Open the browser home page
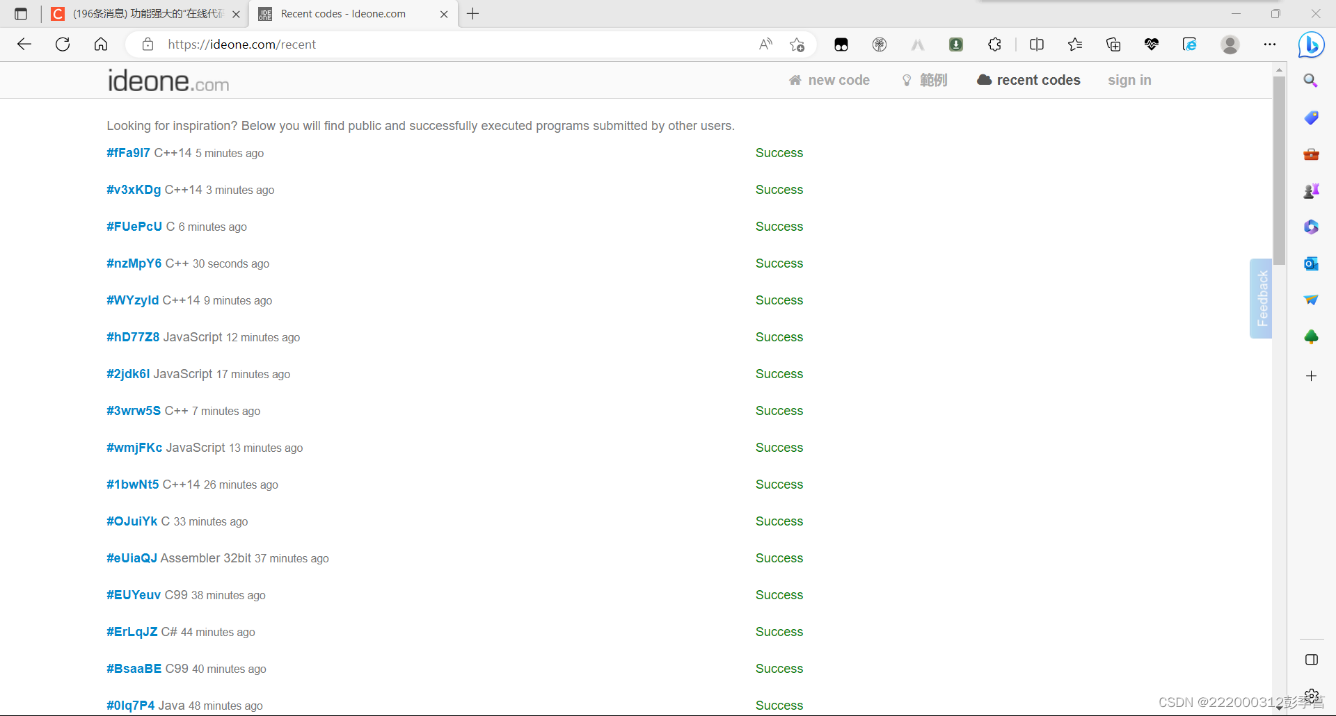The height and width of the screenshot is (716, 1336). point(101,44)
